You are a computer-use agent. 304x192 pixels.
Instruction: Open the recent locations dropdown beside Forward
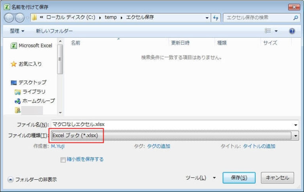(x=27, y=18)
